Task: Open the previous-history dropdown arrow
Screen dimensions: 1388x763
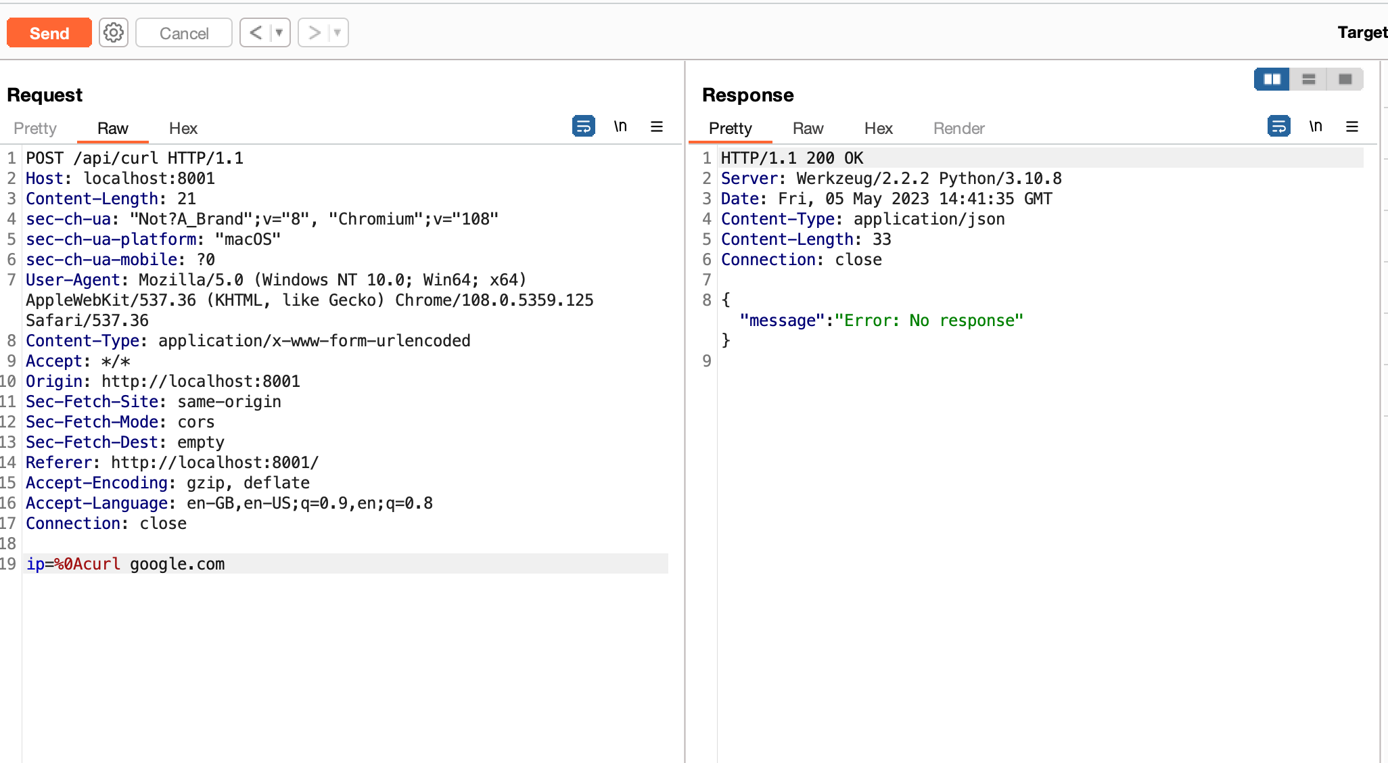Action: pyautogui.click(x=279, y=32)
